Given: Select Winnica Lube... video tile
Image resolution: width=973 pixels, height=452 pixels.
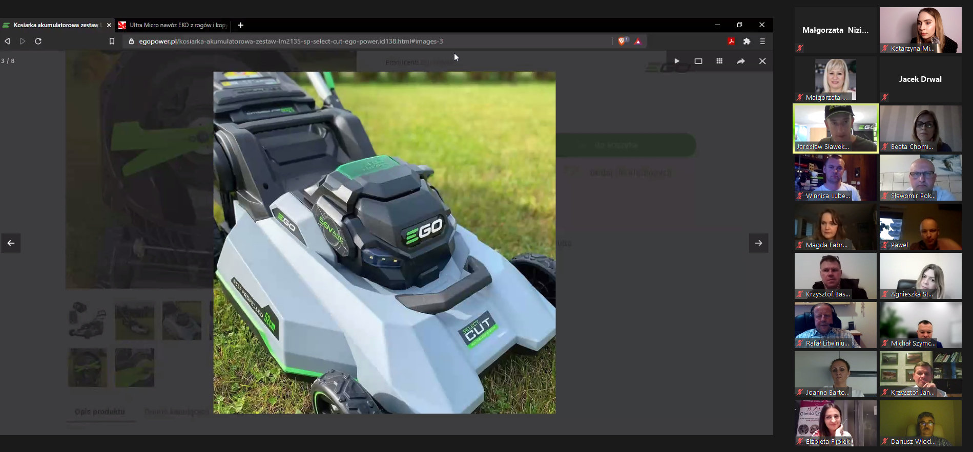Looking at the screenshot, I should coord(835,178).
